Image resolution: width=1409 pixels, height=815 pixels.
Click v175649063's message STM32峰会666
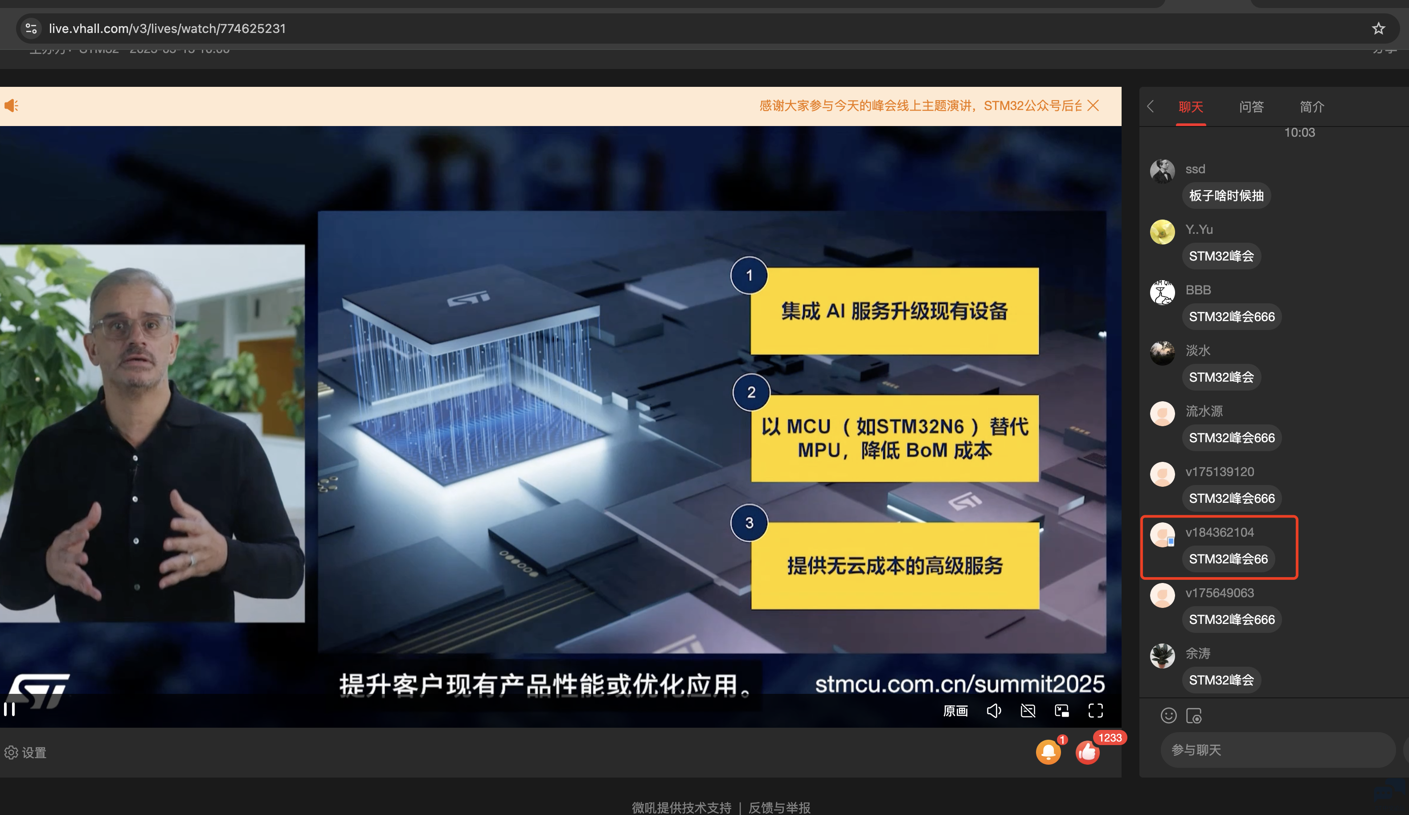1232,619
